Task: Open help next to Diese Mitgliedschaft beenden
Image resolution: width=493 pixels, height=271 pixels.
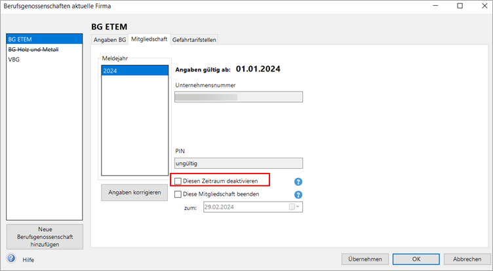Action: [x=298, y=194]
